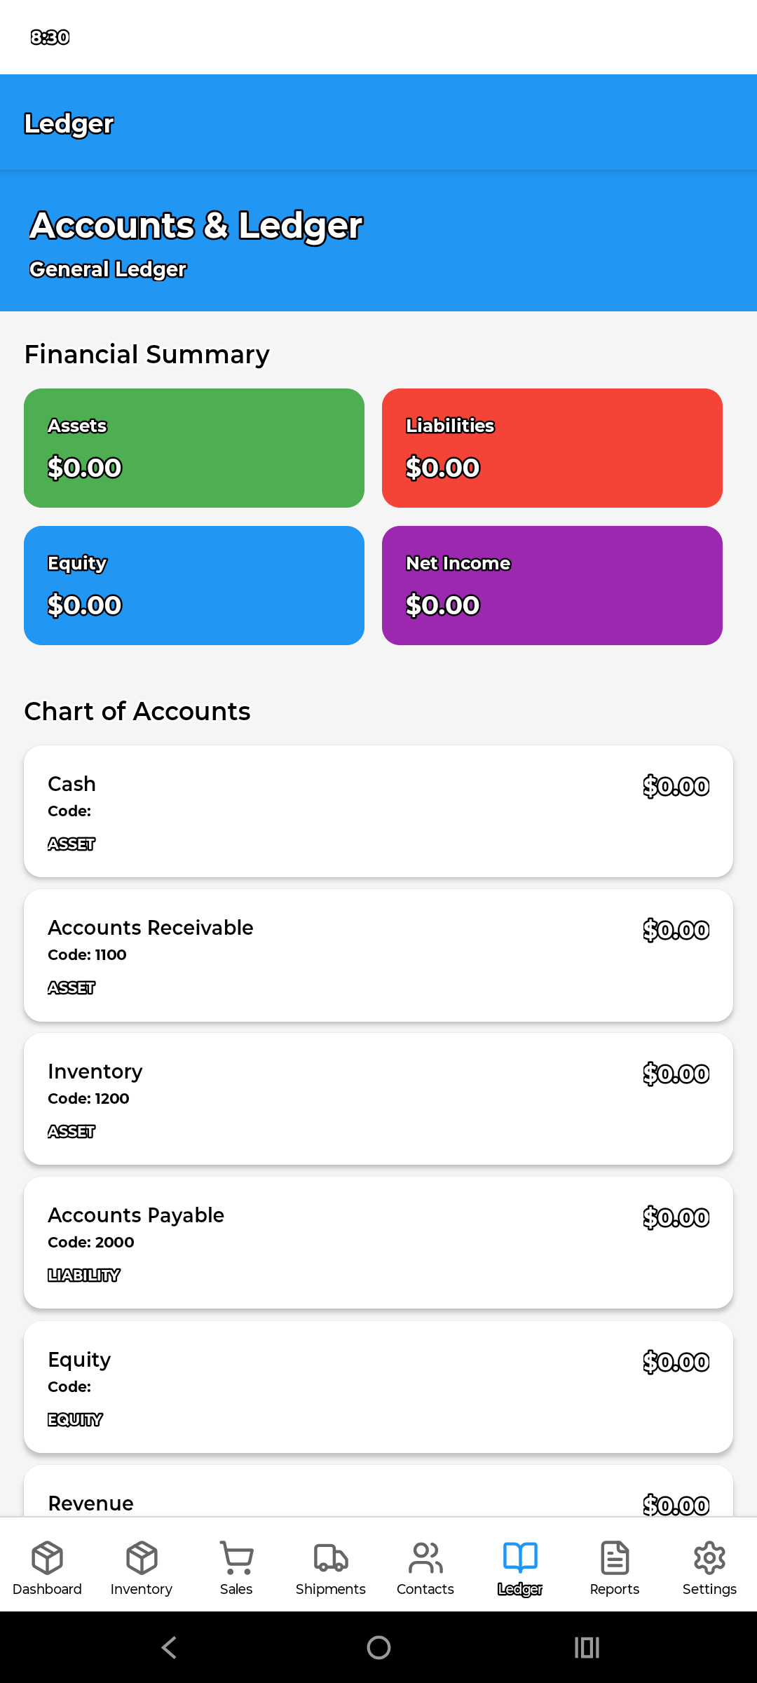
Task: Select the blue Equity summary card
Action: (194, 586)
